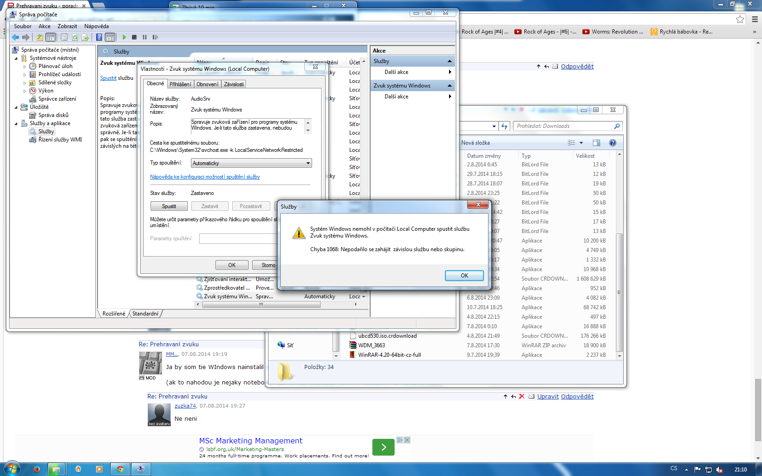Open view options dropdown arrow in Downloads window

581,143
